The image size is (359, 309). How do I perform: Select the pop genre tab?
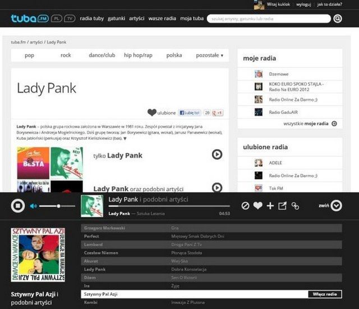click(x=29, y=55)
